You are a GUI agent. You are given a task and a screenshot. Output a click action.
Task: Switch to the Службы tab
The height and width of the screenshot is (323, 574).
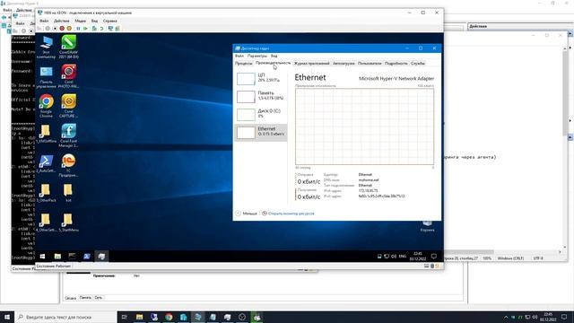pyautogui.click(x=418, y=64)
